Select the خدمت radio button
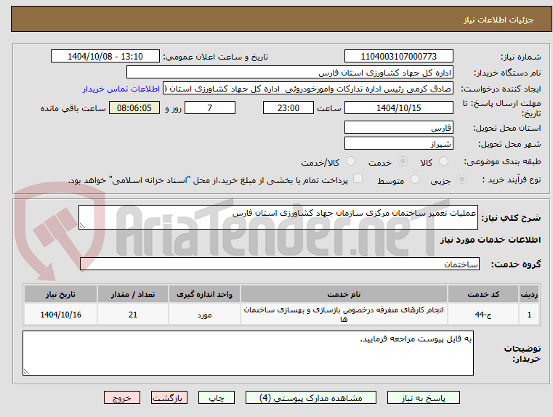 coord(403,161)
